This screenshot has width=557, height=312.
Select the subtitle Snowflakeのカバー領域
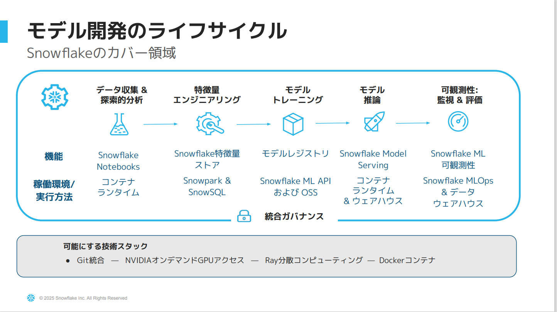tap(101, 53)
